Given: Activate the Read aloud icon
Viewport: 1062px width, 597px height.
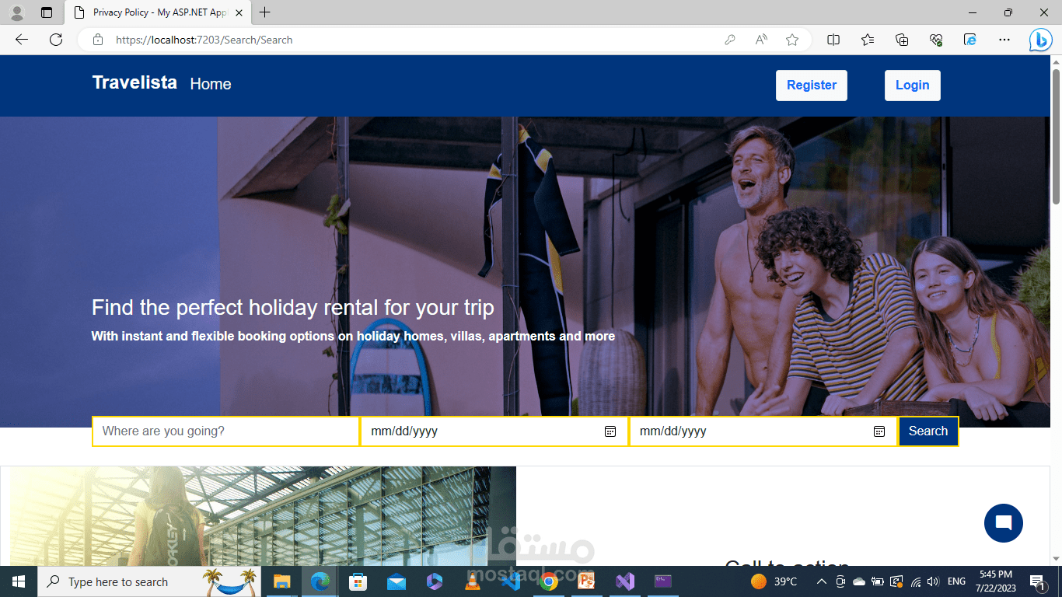Looking at the screenshot, I should coord(761,40).
